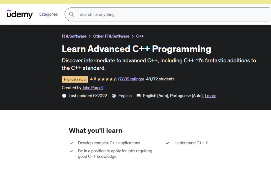Click the search magnifier icon
271x177 pixels.
click(71, 14)
